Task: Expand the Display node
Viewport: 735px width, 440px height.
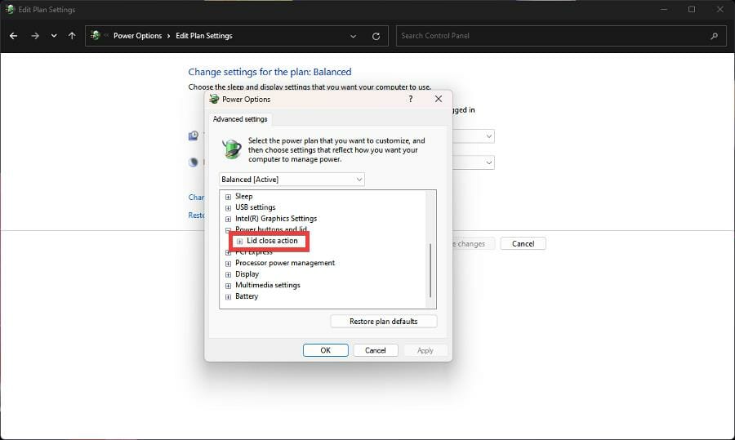Action: click(x=229, y=274)
